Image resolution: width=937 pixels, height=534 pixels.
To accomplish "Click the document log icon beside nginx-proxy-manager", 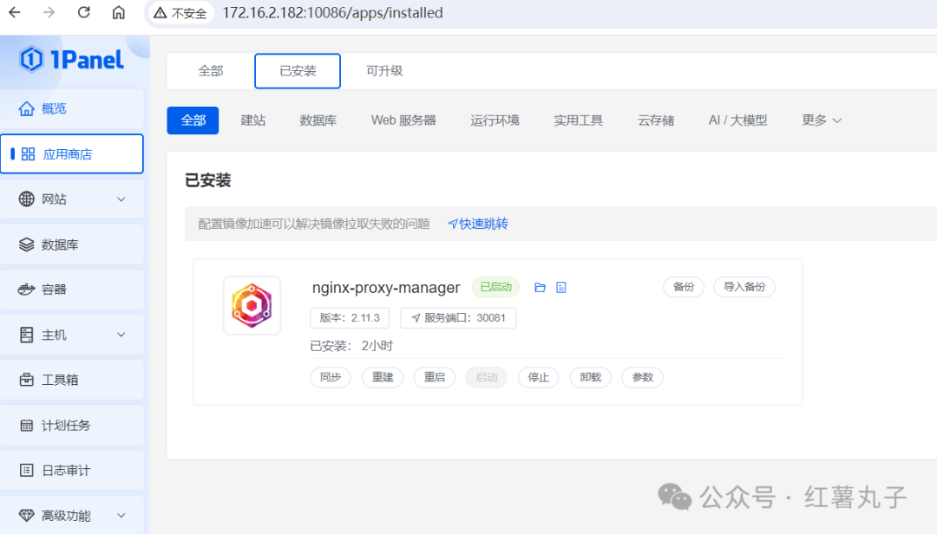I will (x=560, y=288).
